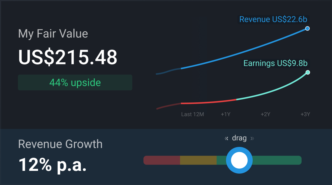Grab the white circular slider handle
The image size is (332, 185).
(x=239, y=160)
